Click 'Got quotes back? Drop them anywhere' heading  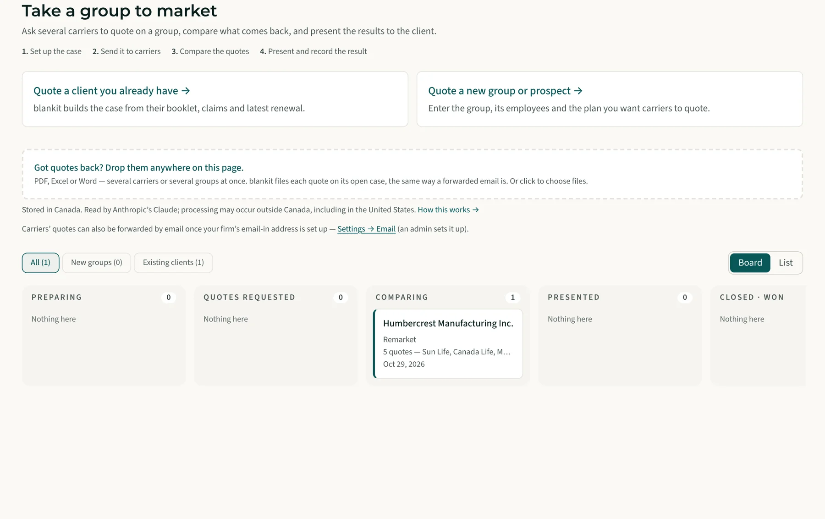pos(139,167)
